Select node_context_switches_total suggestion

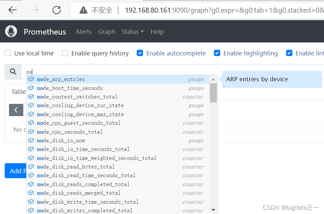118,97
